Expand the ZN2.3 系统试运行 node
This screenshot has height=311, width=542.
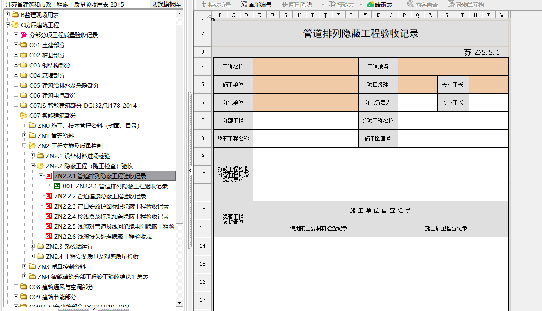click(x=33, y=247)
